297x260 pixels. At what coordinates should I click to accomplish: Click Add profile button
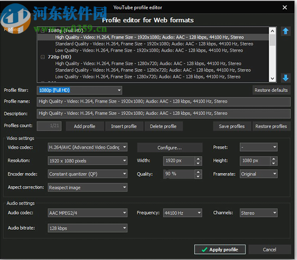point(85,126)
